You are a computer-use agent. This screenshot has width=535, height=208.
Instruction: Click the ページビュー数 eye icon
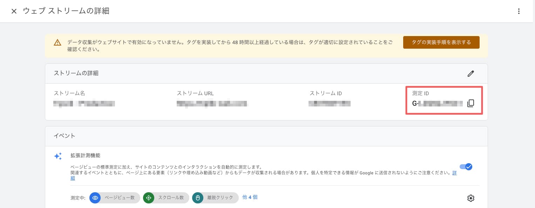pos(95,198)
